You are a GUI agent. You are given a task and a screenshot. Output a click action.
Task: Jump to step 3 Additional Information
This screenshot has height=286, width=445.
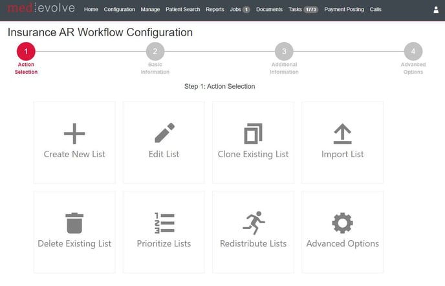coord(284,52)
